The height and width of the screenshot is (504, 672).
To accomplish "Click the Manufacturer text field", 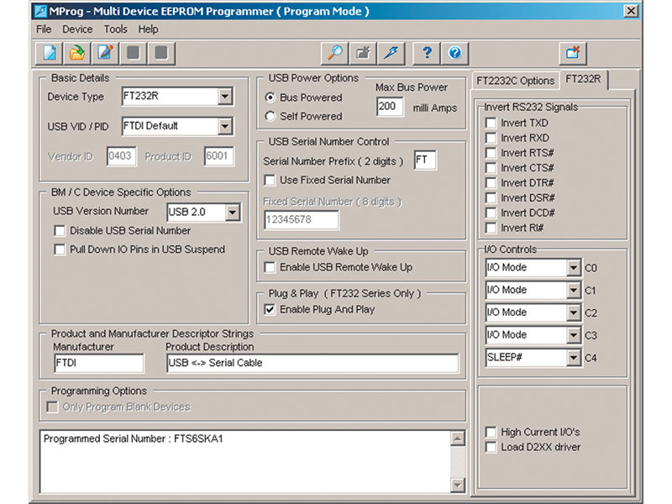I will [99, 363].
